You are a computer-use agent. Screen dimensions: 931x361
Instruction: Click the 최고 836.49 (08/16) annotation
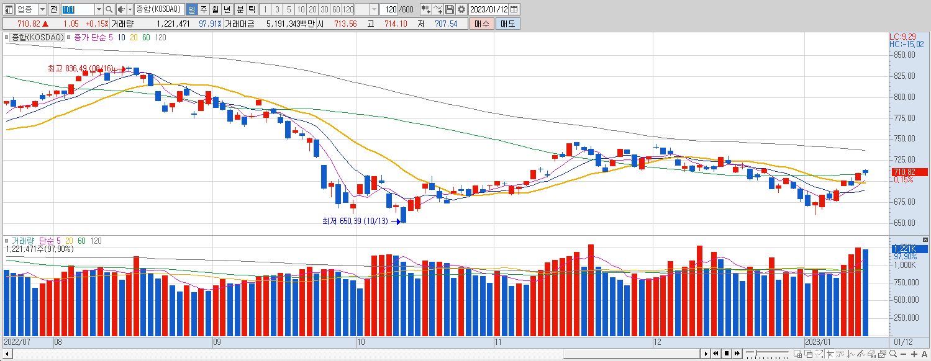tap(81, 69)
